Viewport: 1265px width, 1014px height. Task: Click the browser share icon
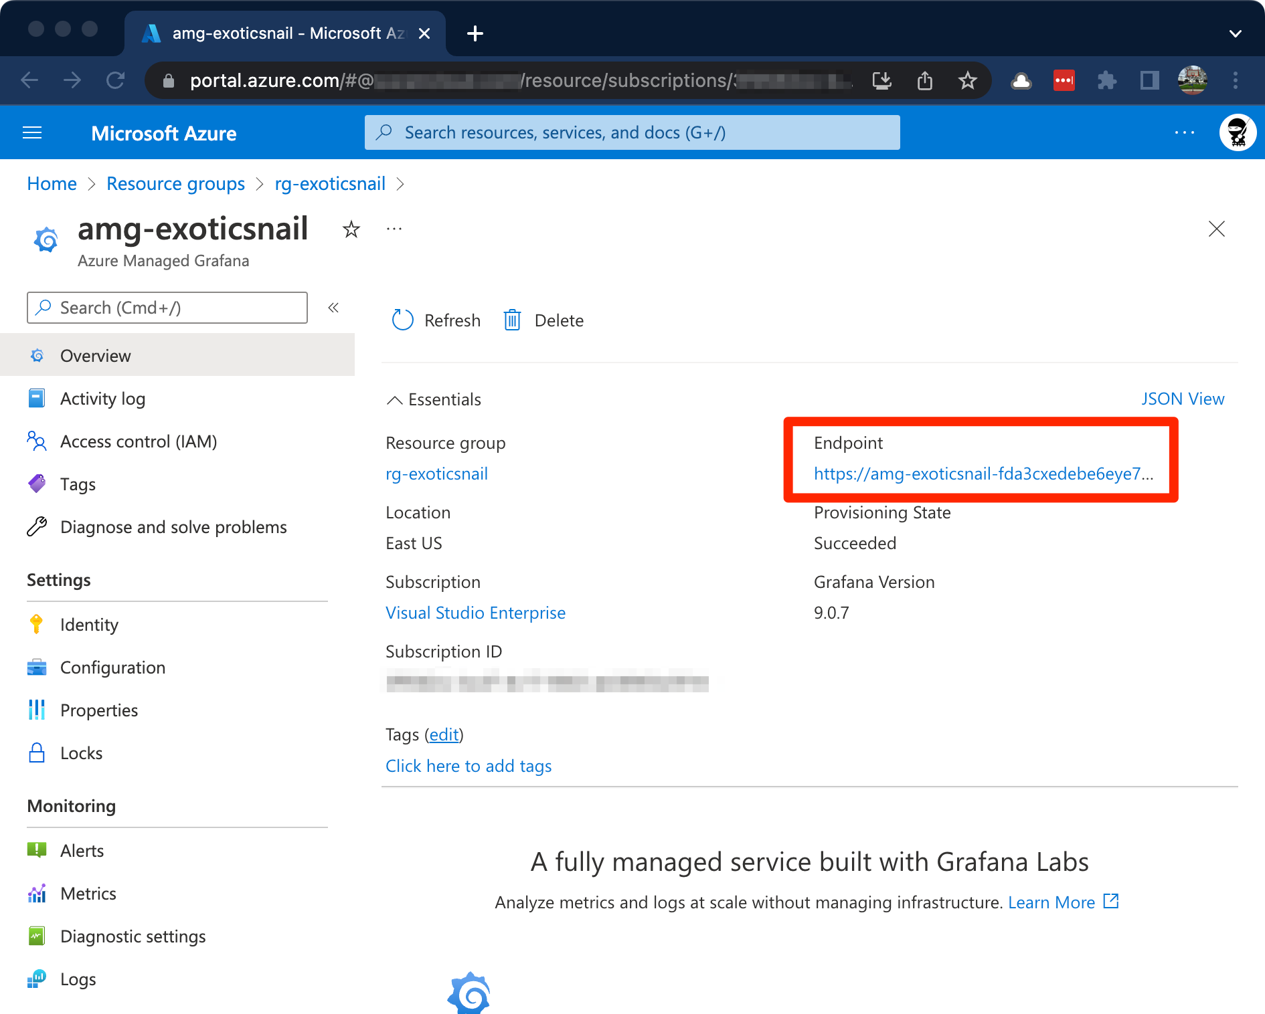point(924,81)
